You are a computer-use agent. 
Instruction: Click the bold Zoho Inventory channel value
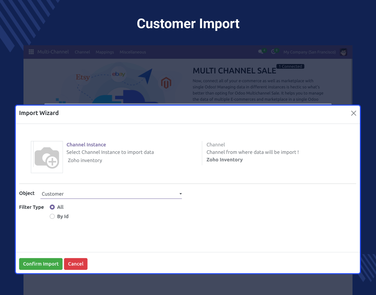tap(225, 160)
